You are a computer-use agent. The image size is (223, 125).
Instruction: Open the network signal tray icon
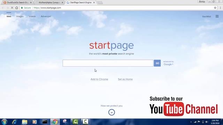click(195, 122)
